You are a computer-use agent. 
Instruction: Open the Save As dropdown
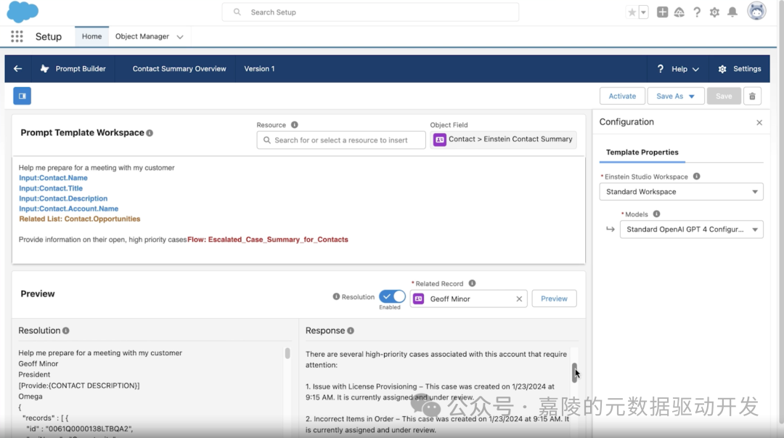click(x=676, y=96)
